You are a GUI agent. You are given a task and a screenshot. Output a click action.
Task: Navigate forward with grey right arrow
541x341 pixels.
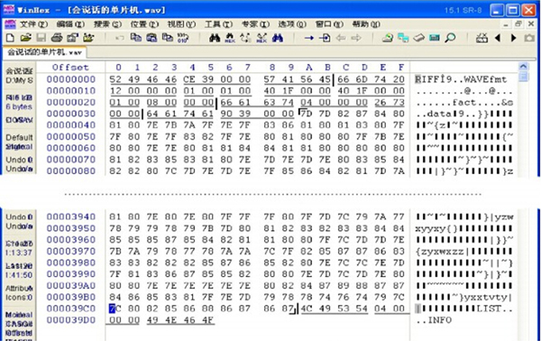pos(356,38)
